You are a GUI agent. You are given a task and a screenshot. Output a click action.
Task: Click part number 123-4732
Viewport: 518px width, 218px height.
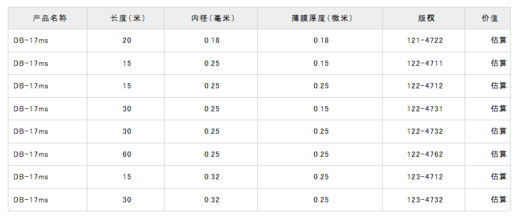425,200
